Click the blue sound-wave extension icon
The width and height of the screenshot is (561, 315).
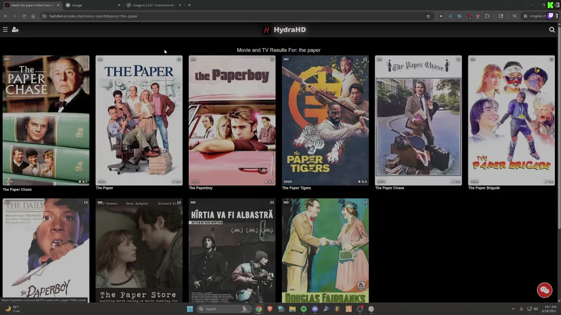(450, 16)
